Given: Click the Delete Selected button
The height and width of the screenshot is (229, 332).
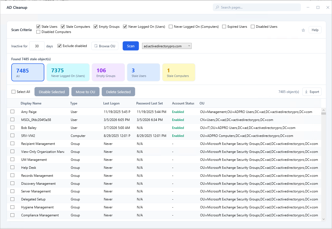Looking at the screenshot, I should (x=118, y=92).
